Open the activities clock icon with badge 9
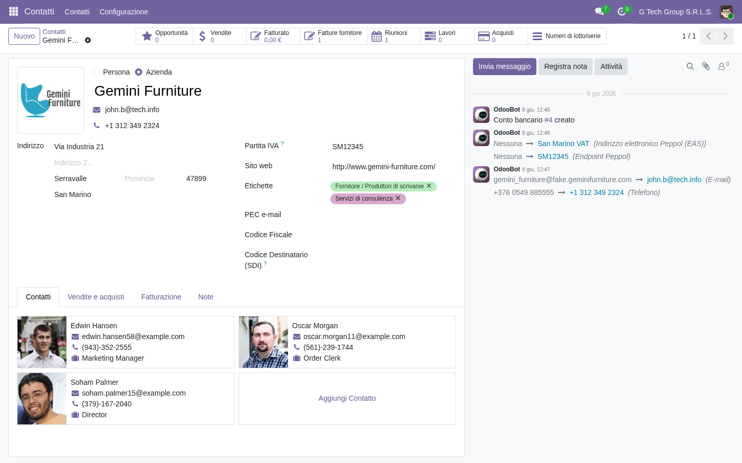Viewport: 742px width, 463px height. [x=622, y=11]
